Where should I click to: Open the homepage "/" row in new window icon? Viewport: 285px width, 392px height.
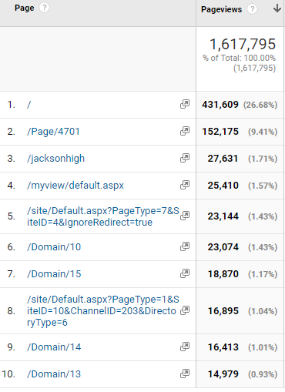click(185, 104)
